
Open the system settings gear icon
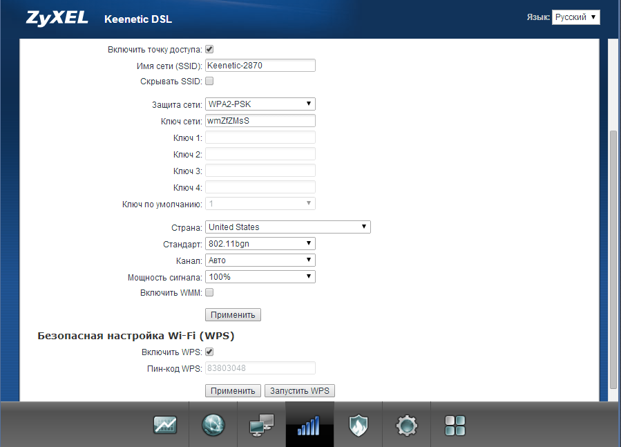406,426
